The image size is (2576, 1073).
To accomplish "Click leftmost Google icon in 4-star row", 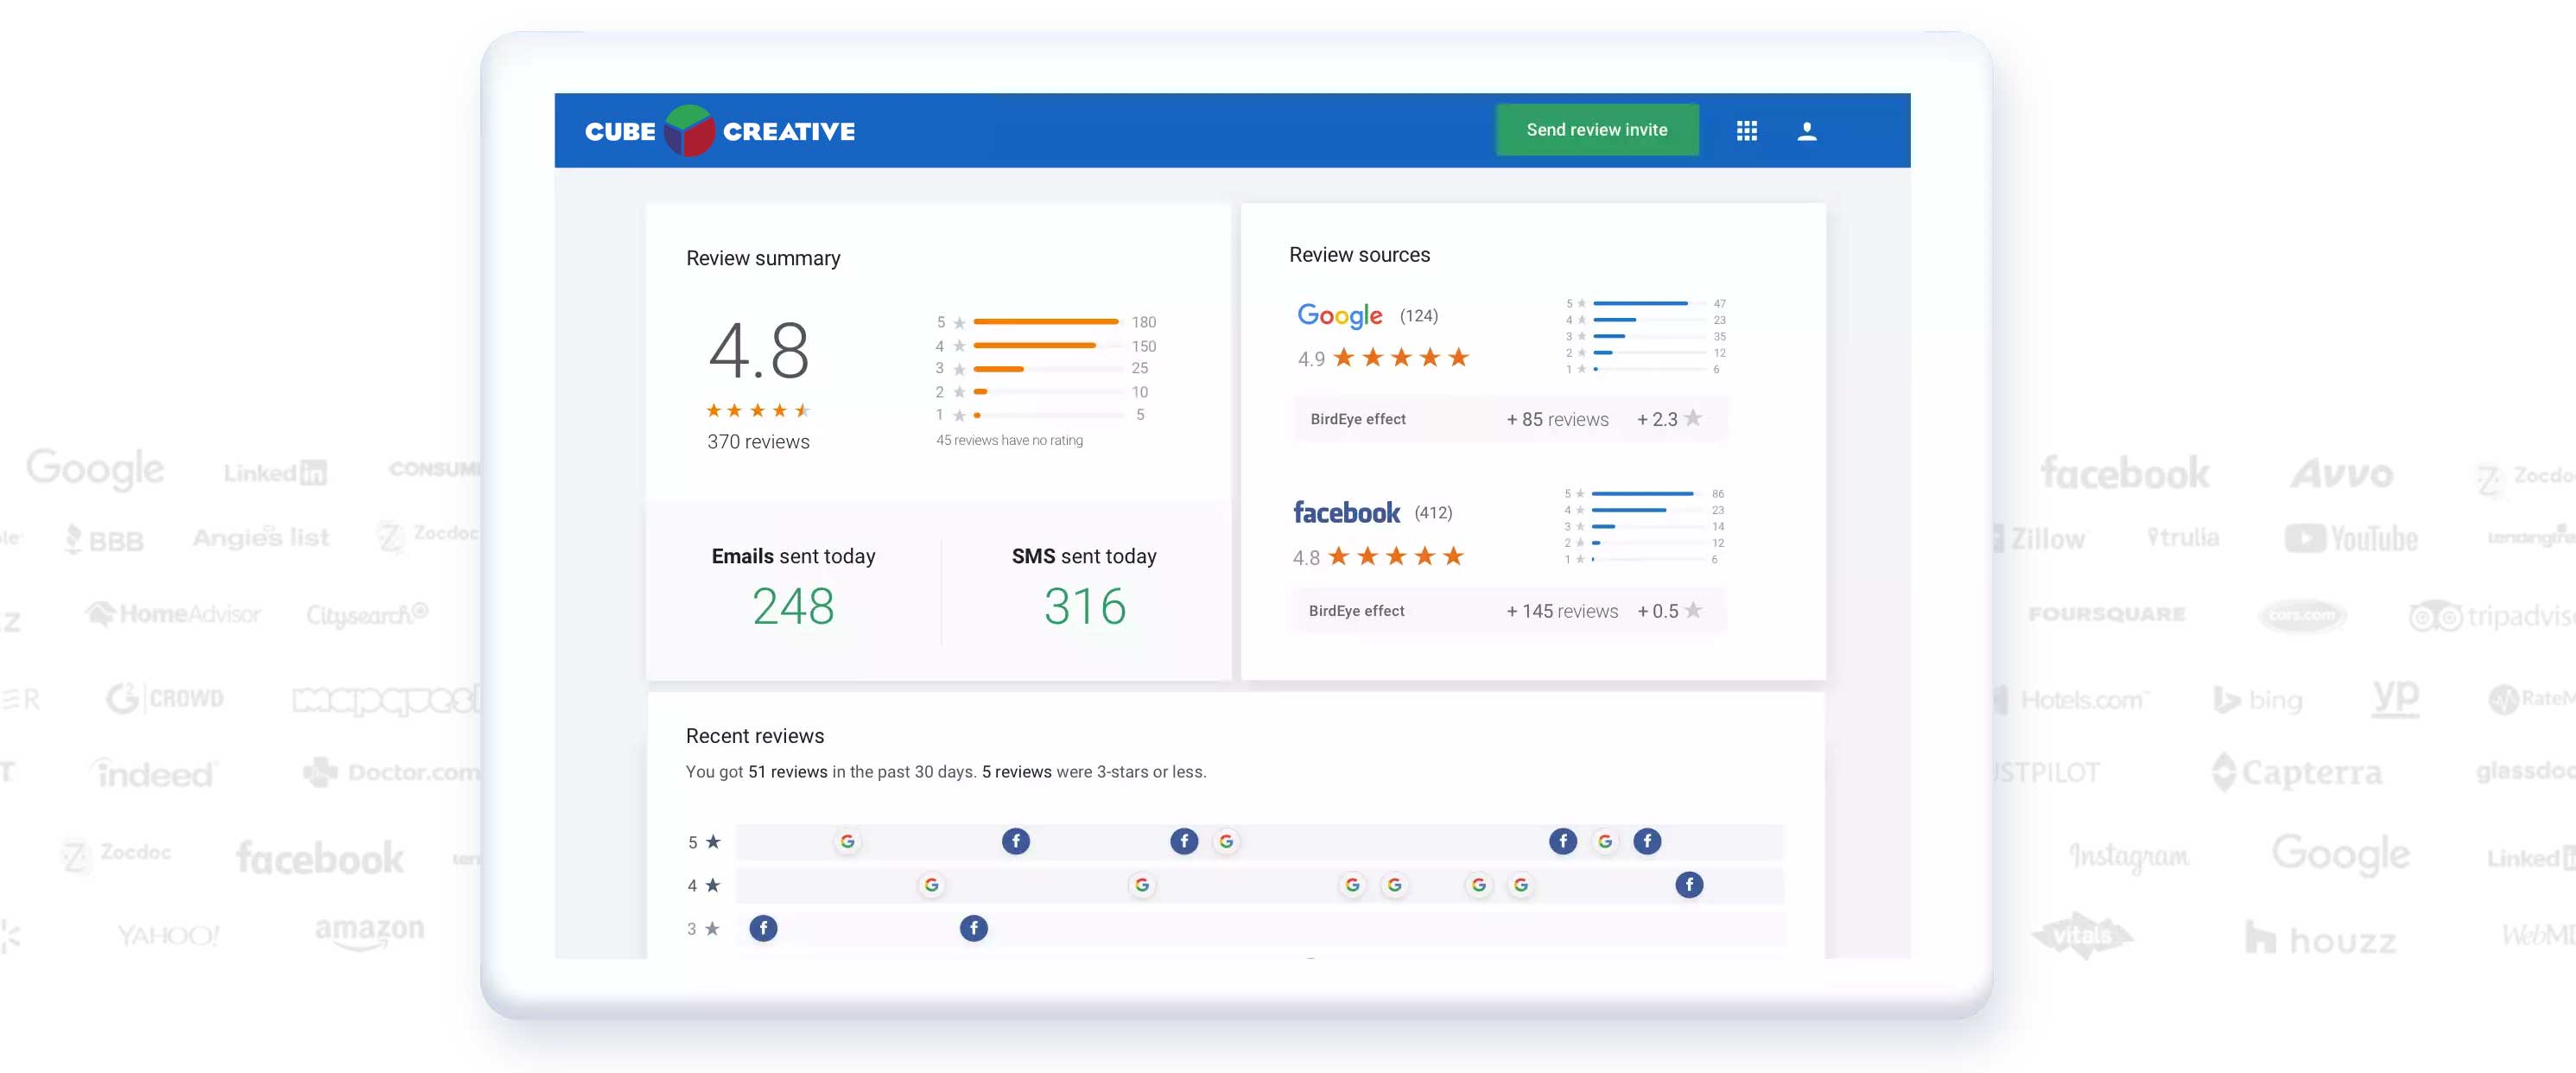I will tap(931, 885).
